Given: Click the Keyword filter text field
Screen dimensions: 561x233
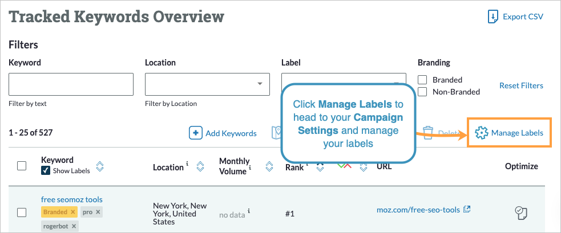Looking at the screenshot, I should point(71,84).
